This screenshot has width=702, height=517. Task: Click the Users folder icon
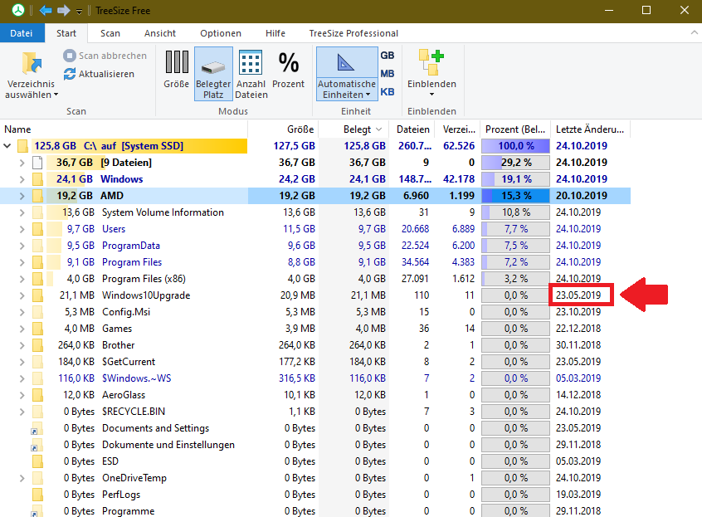(x=37, y=229)
